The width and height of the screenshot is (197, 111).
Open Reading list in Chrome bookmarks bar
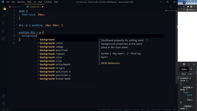(x=191, y=10)
